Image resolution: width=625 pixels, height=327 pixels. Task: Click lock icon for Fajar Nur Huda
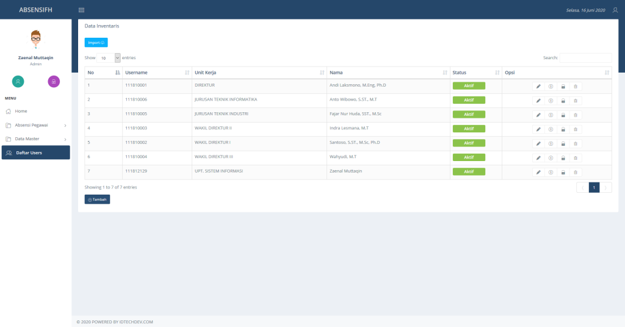[563, 115]
